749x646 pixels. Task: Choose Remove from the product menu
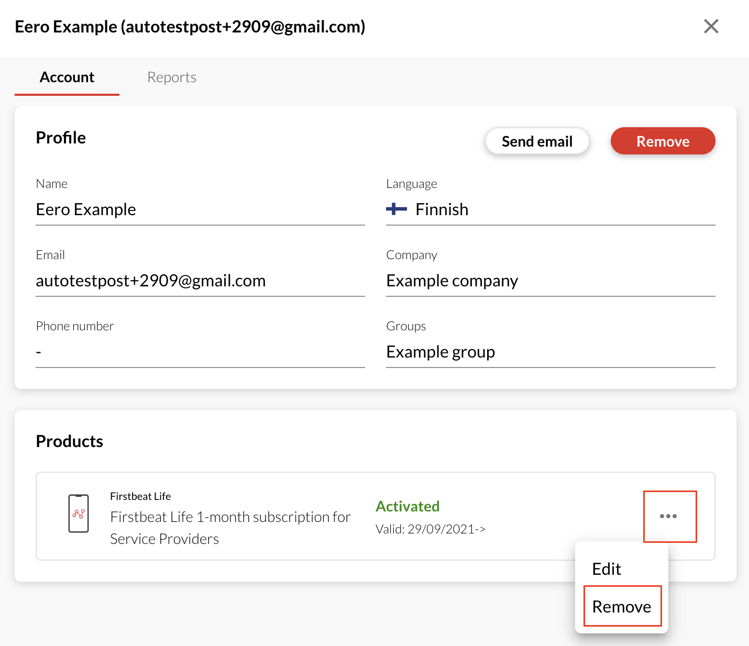pyautogui.click(x=622, y=606)
